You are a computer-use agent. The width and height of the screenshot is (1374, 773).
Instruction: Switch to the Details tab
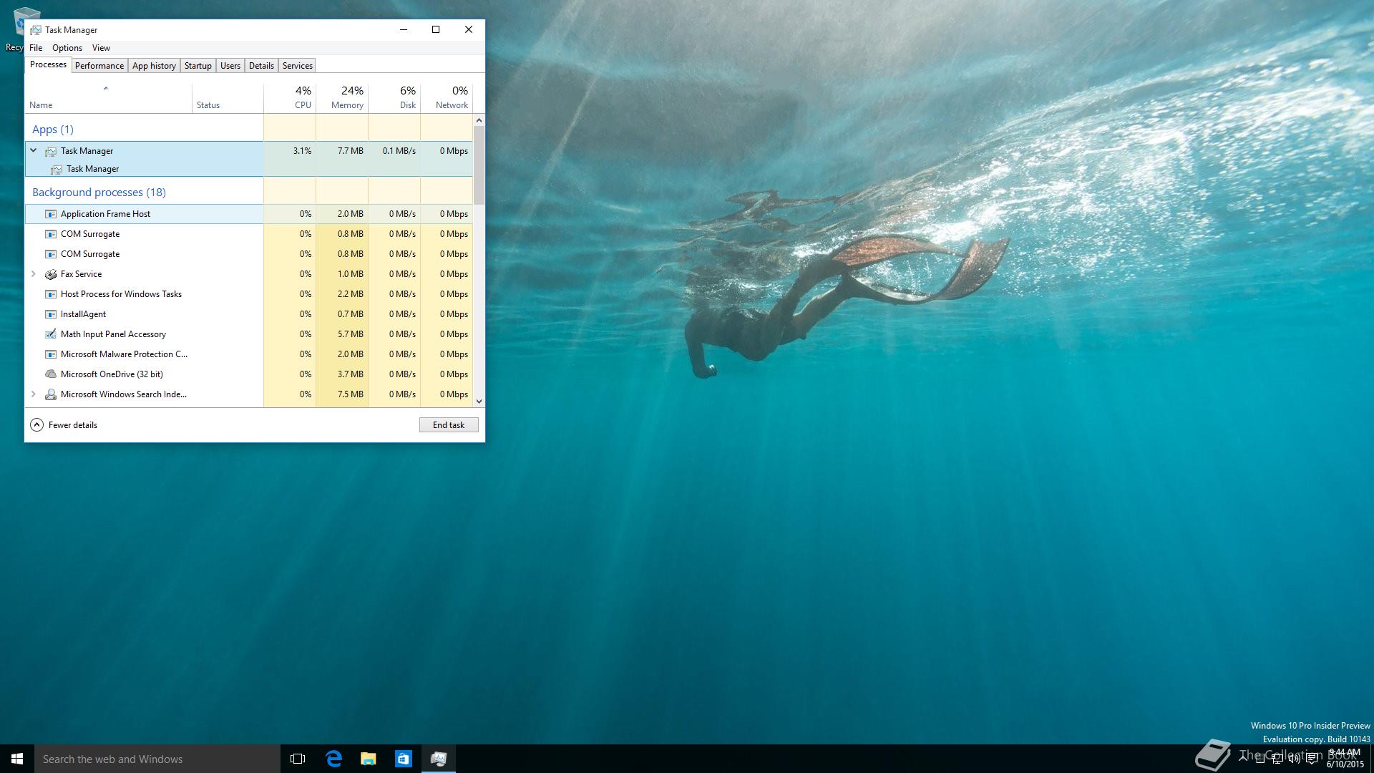coord(261,66)
